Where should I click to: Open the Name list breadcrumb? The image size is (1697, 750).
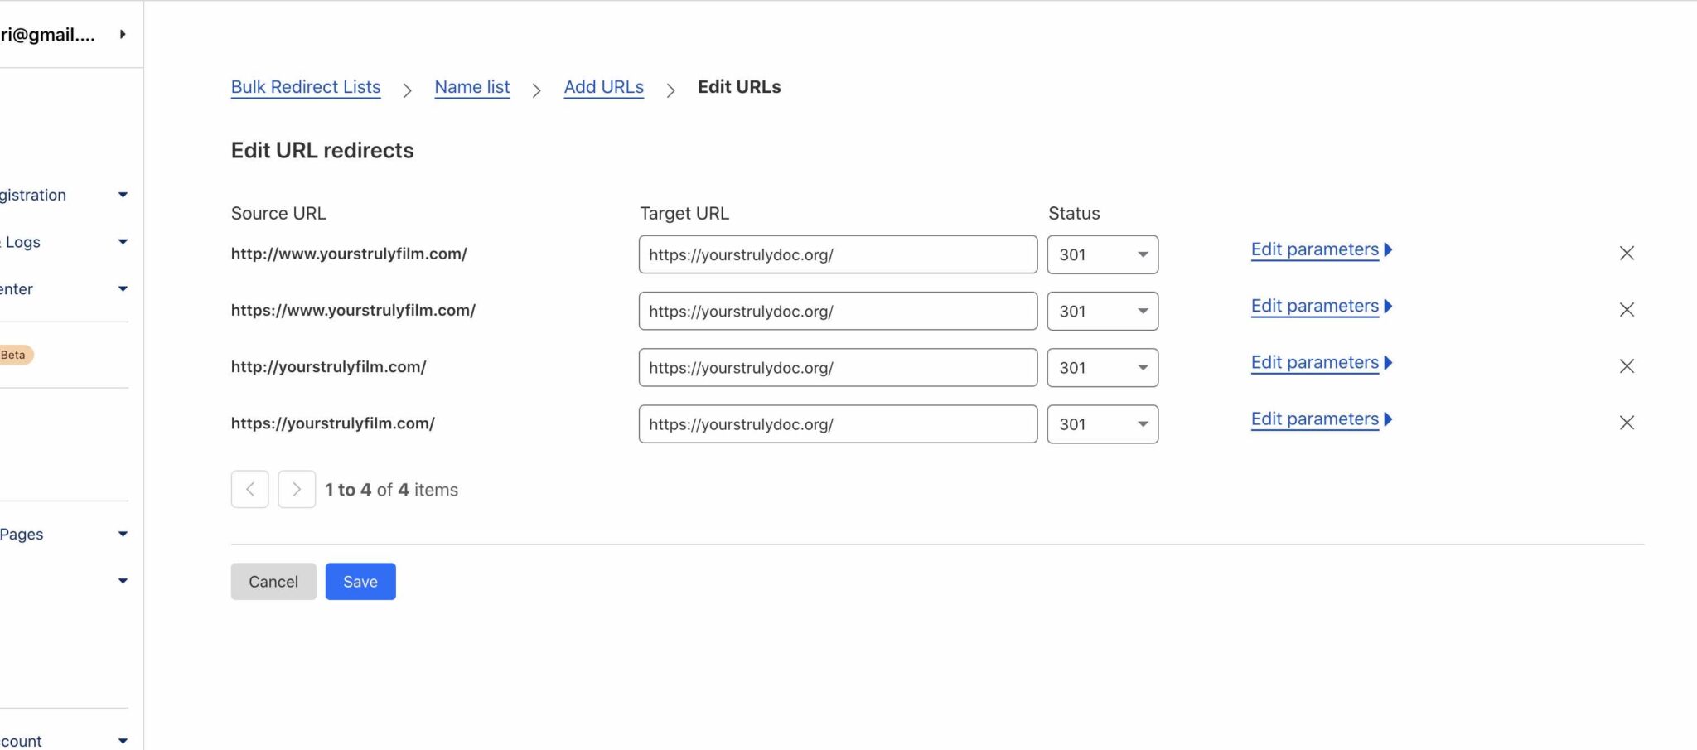tap(471, 87)
